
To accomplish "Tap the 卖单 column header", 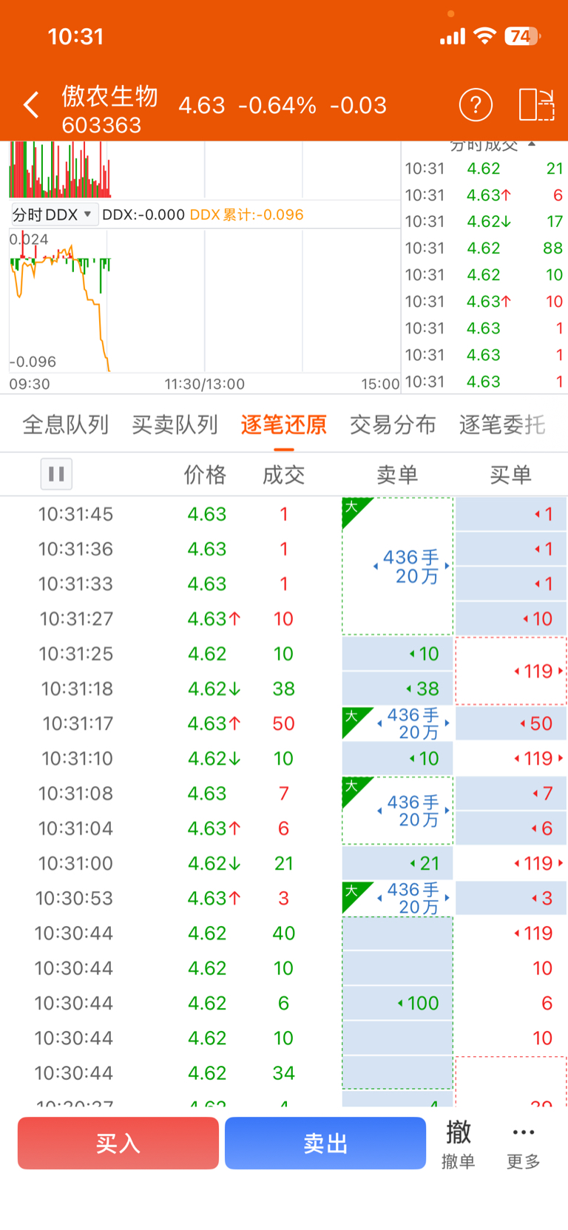I will tap(397, 475).
